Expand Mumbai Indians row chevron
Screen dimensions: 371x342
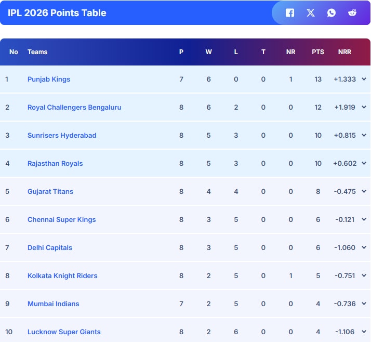click(364, 304)
